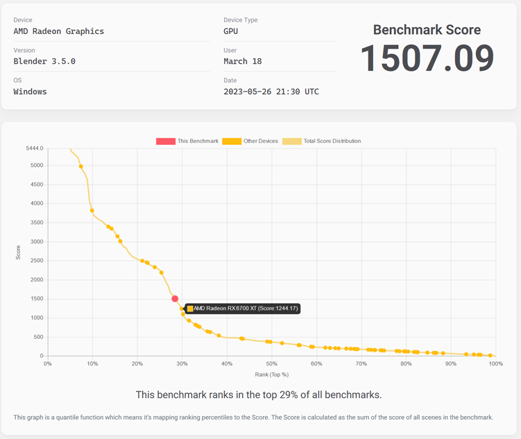521x439 pixels.
Task: Click the benchmark score 1507.09
Action: pyautogui.click(x=427, y=59)
